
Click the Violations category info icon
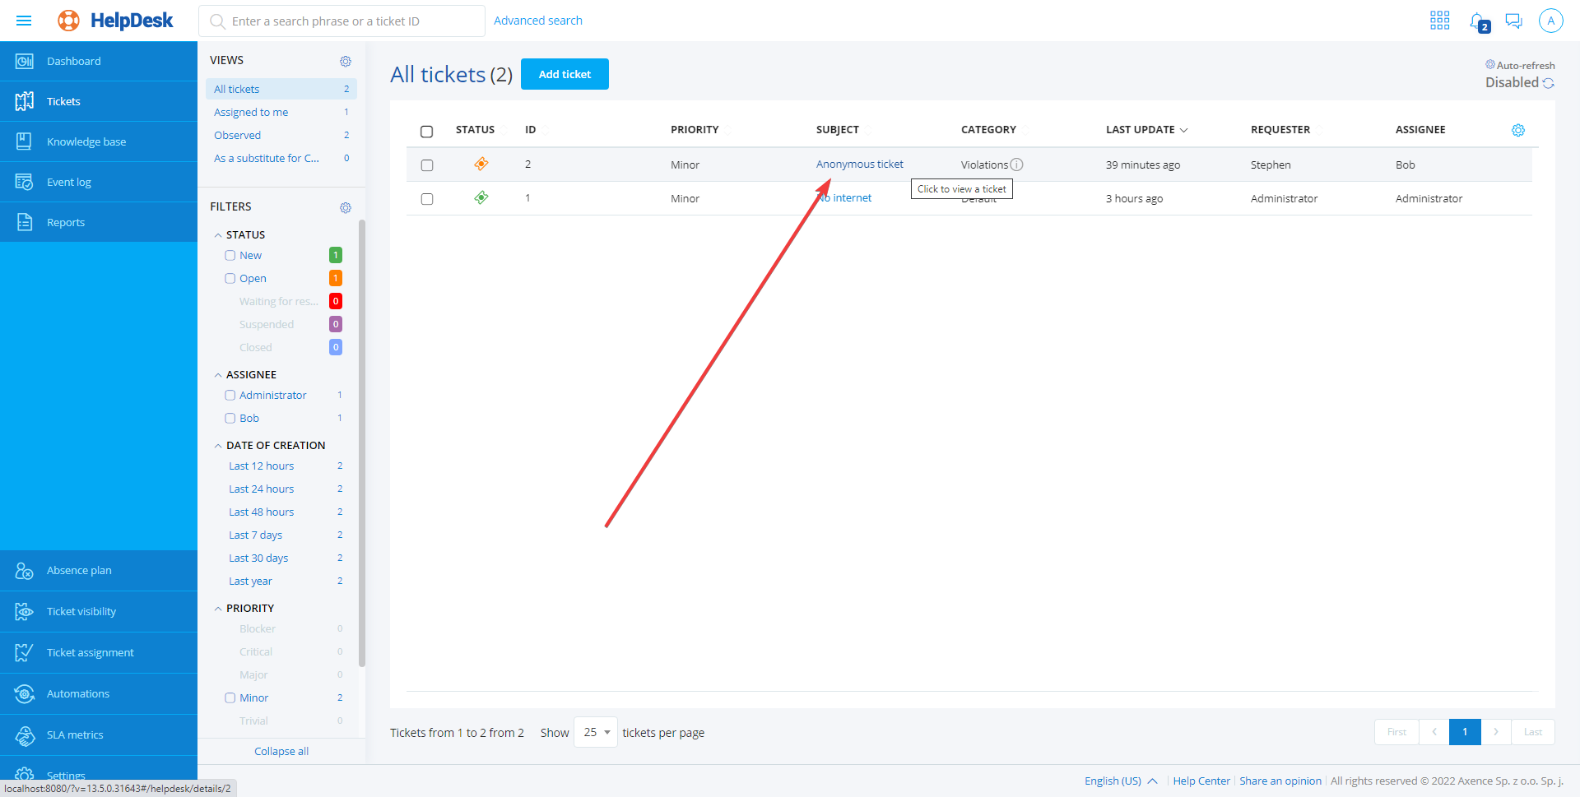pos(1017,164)
